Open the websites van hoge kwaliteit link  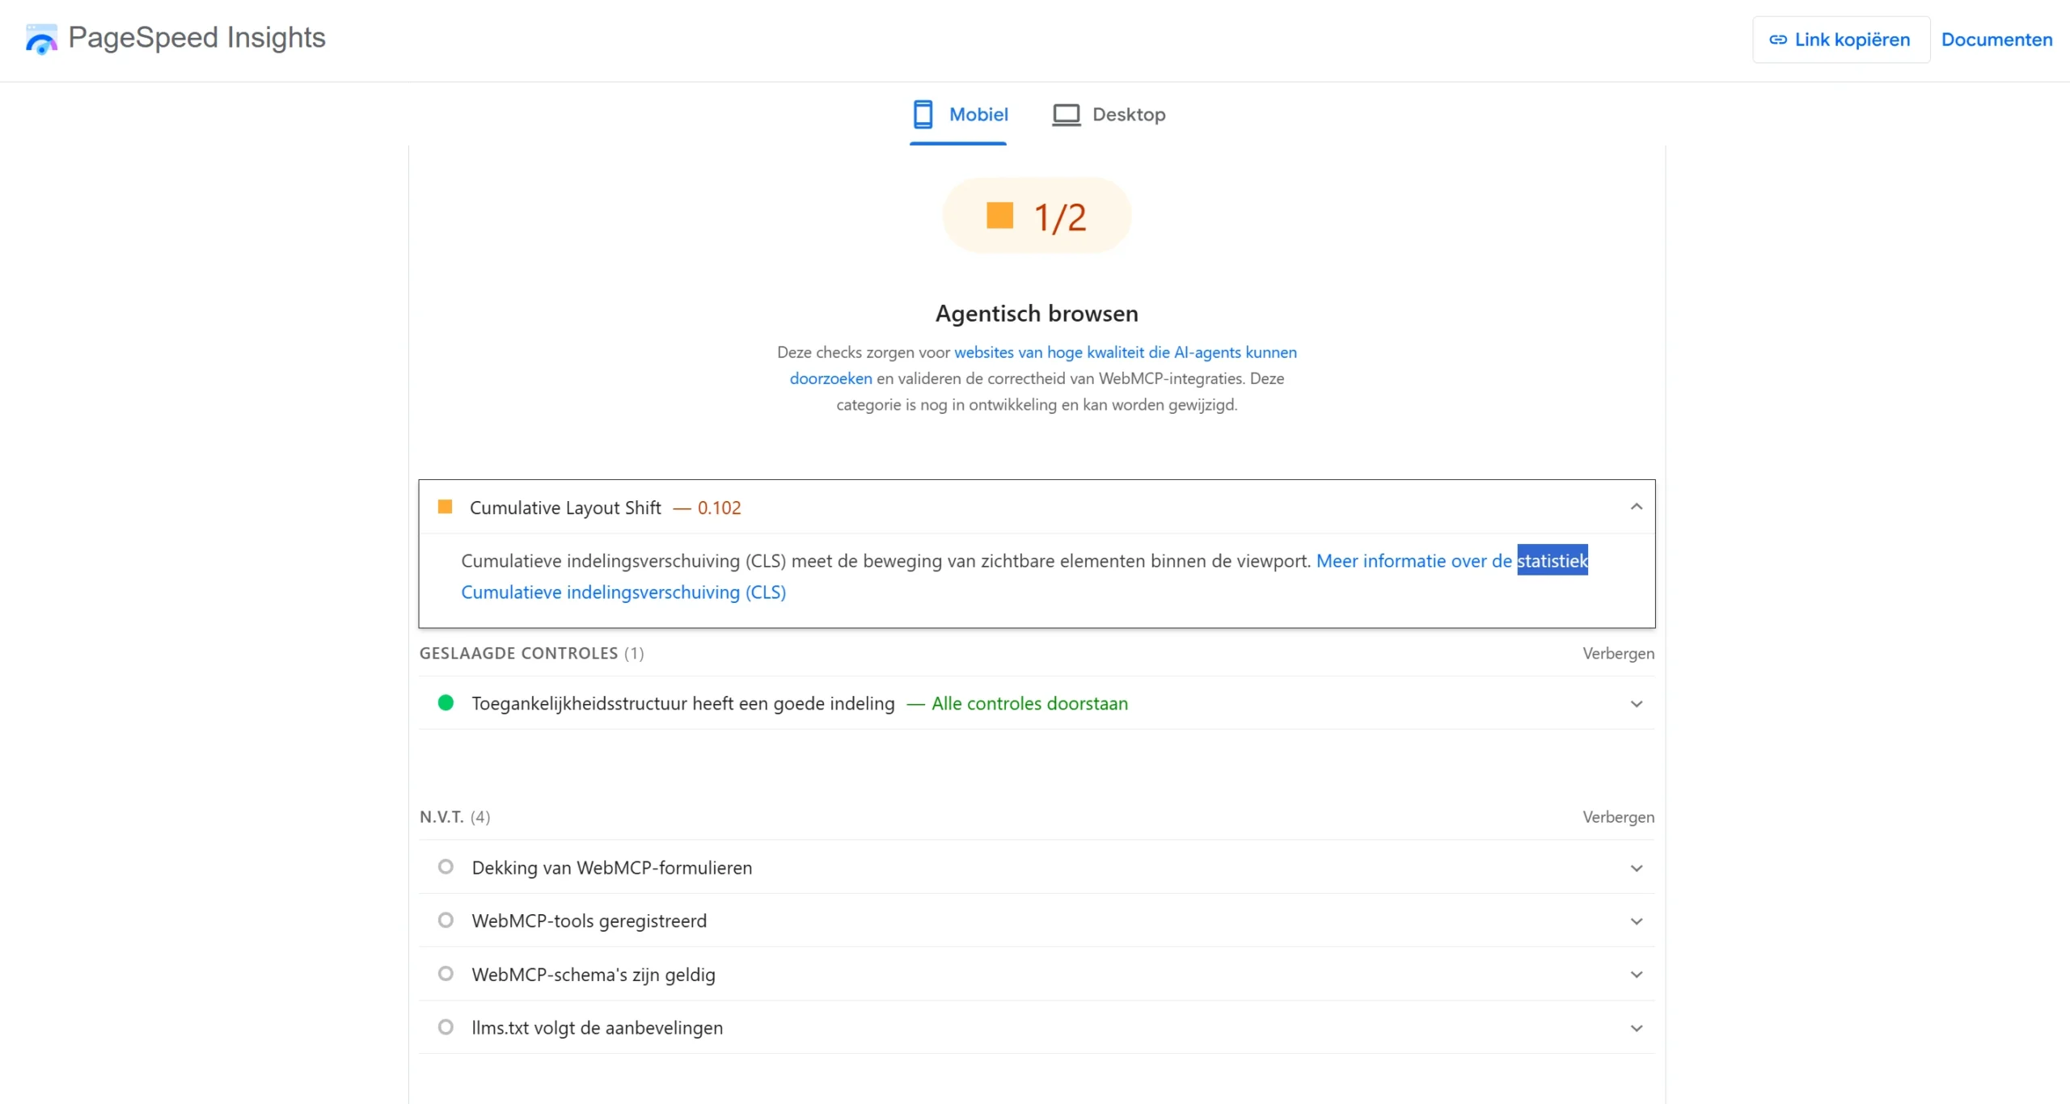[x=1126, y=352]
